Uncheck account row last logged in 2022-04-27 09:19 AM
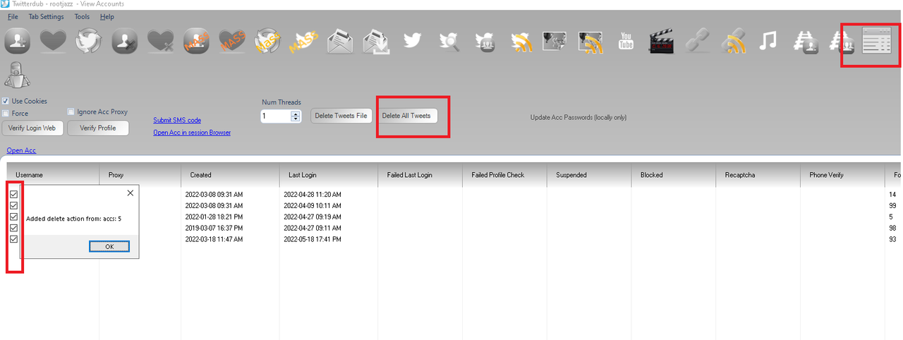Image resolution: width=903 pixels, height=340 pixels. point(13,216)
